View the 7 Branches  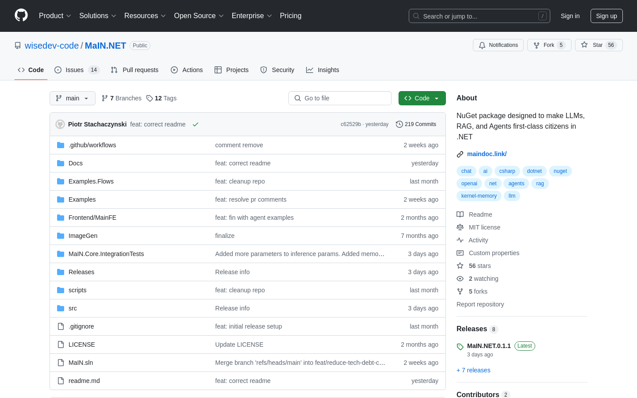(122, 98)
